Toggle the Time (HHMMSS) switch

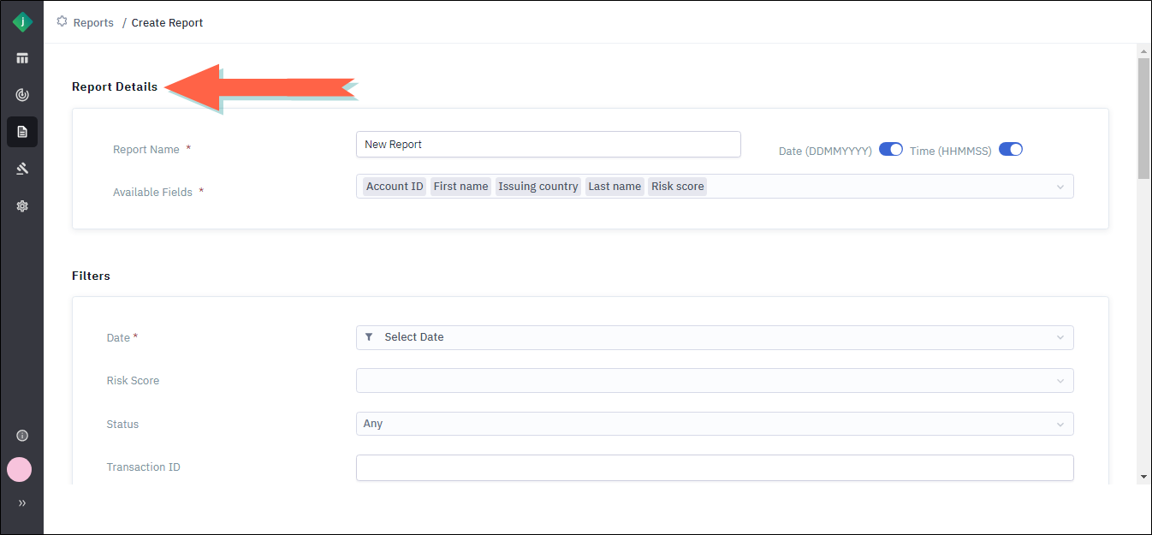[x=1011, y=149]
